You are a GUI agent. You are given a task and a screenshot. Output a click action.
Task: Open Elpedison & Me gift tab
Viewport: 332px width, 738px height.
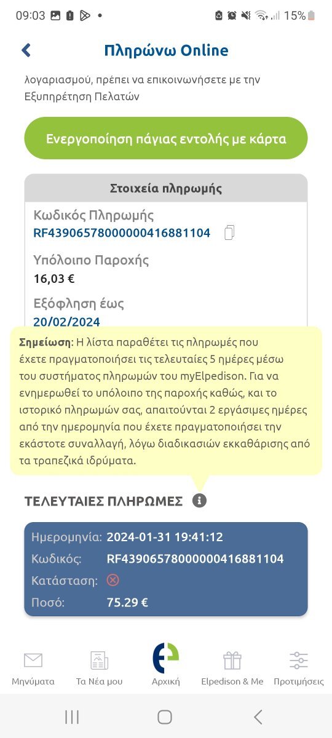pos(232,669)
